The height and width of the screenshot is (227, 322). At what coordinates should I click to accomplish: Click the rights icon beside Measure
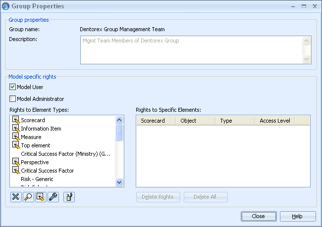click(16, 137)
